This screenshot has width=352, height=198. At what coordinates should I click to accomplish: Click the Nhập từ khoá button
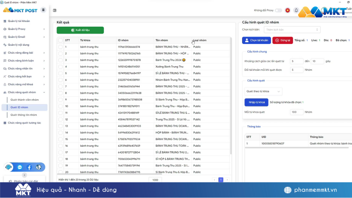point(256,102)
